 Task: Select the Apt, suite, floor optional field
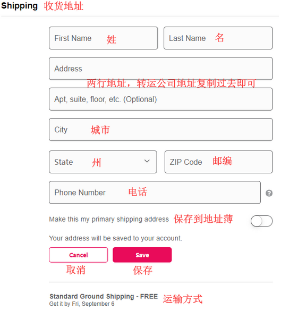point(161,99)
